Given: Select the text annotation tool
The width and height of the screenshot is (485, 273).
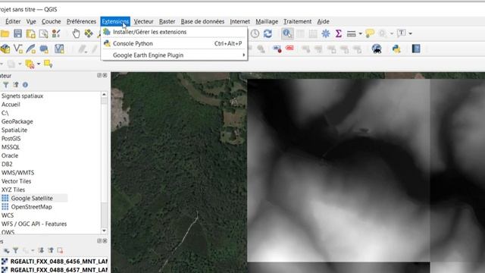Looking at the screenshot, I should [x=401, y=33].
